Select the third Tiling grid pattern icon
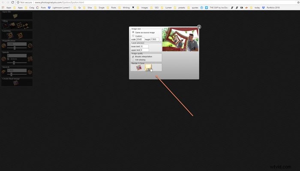 click(x=19, y=25)
